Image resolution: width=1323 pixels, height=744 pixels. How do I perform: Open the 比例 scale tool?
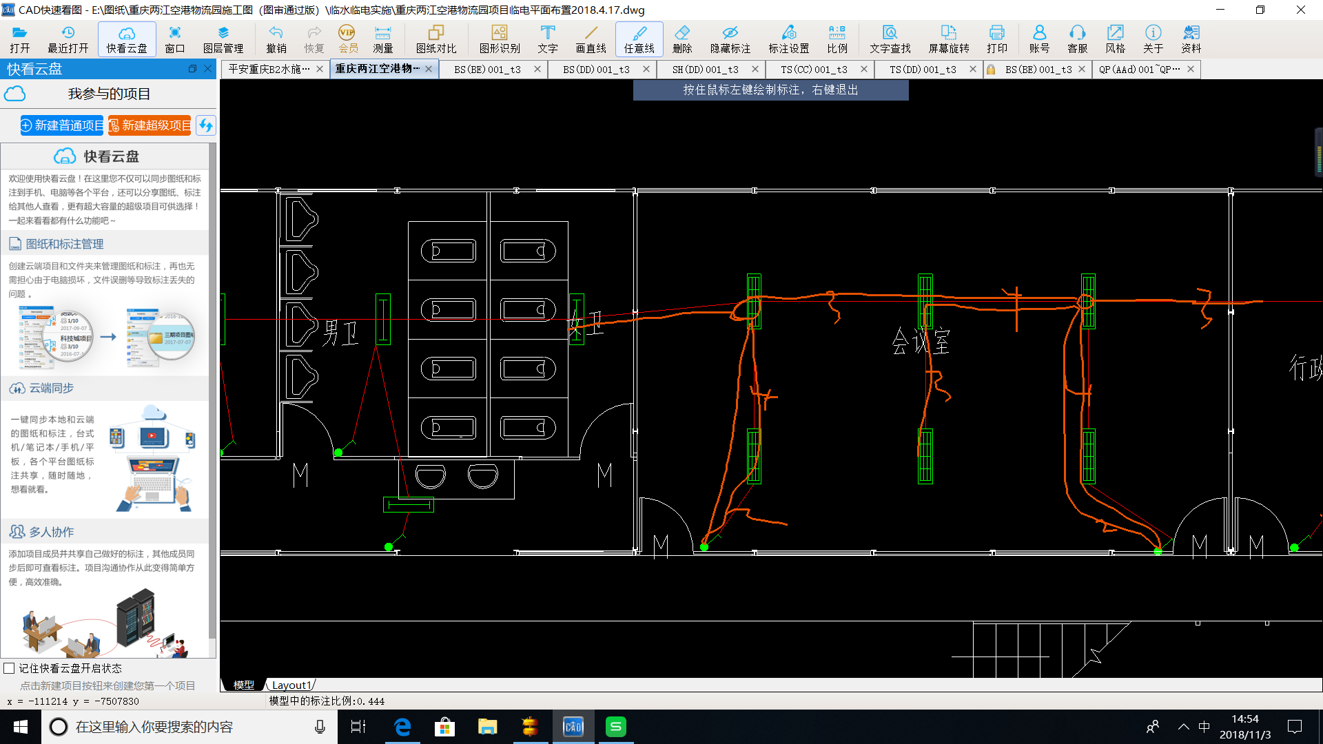click(837, 39)
